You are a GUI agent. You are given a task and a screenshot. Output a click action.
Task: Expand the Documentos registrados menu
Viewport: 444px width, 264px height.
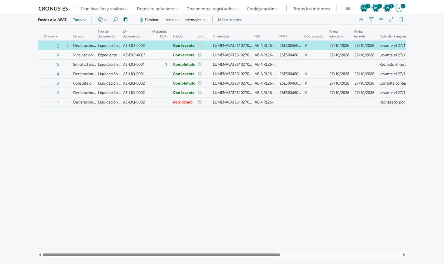tap(212, 9)
